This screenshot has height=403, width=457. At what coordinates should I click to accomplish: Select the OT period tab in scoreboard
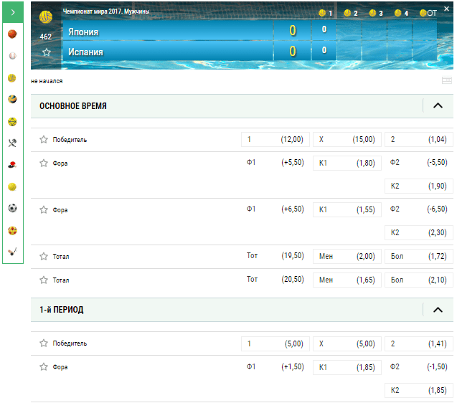click(428, 13)
